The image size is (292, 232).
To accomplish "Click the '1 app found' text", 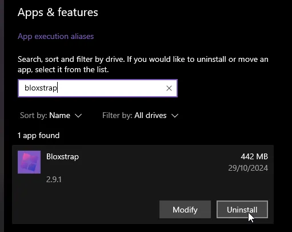I will pyautogui.click(x=38, y=136).
